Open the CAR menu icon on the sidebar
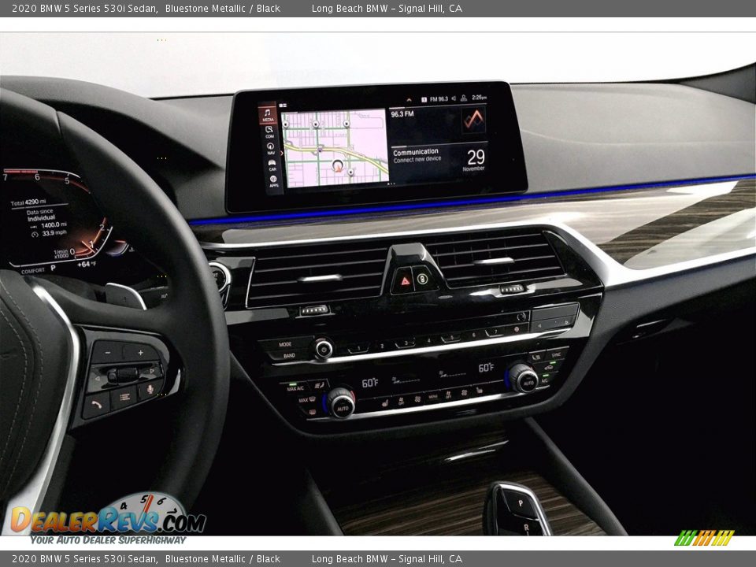 tap(271, 165)
